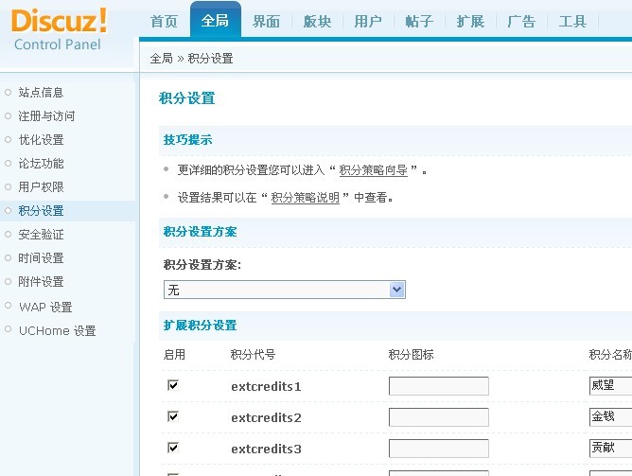Toggle the extcredits2 enable checkbox
The height and width of the screenshot is (476, 632).
coord(173,416)
